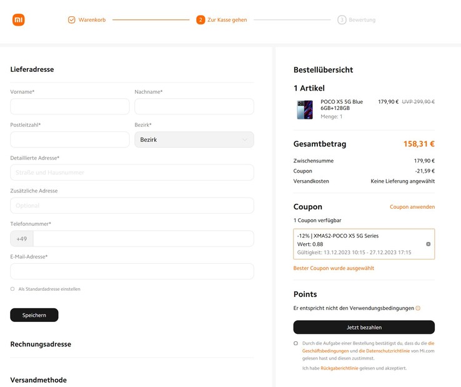Open the Datenschutzrichtlinie link

point(384,351)
